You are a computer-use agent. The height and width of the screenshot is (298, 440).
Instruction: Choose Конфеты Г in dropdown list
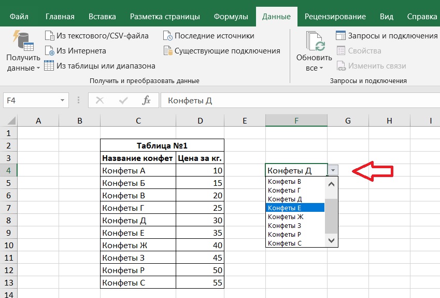coord(295,191)
